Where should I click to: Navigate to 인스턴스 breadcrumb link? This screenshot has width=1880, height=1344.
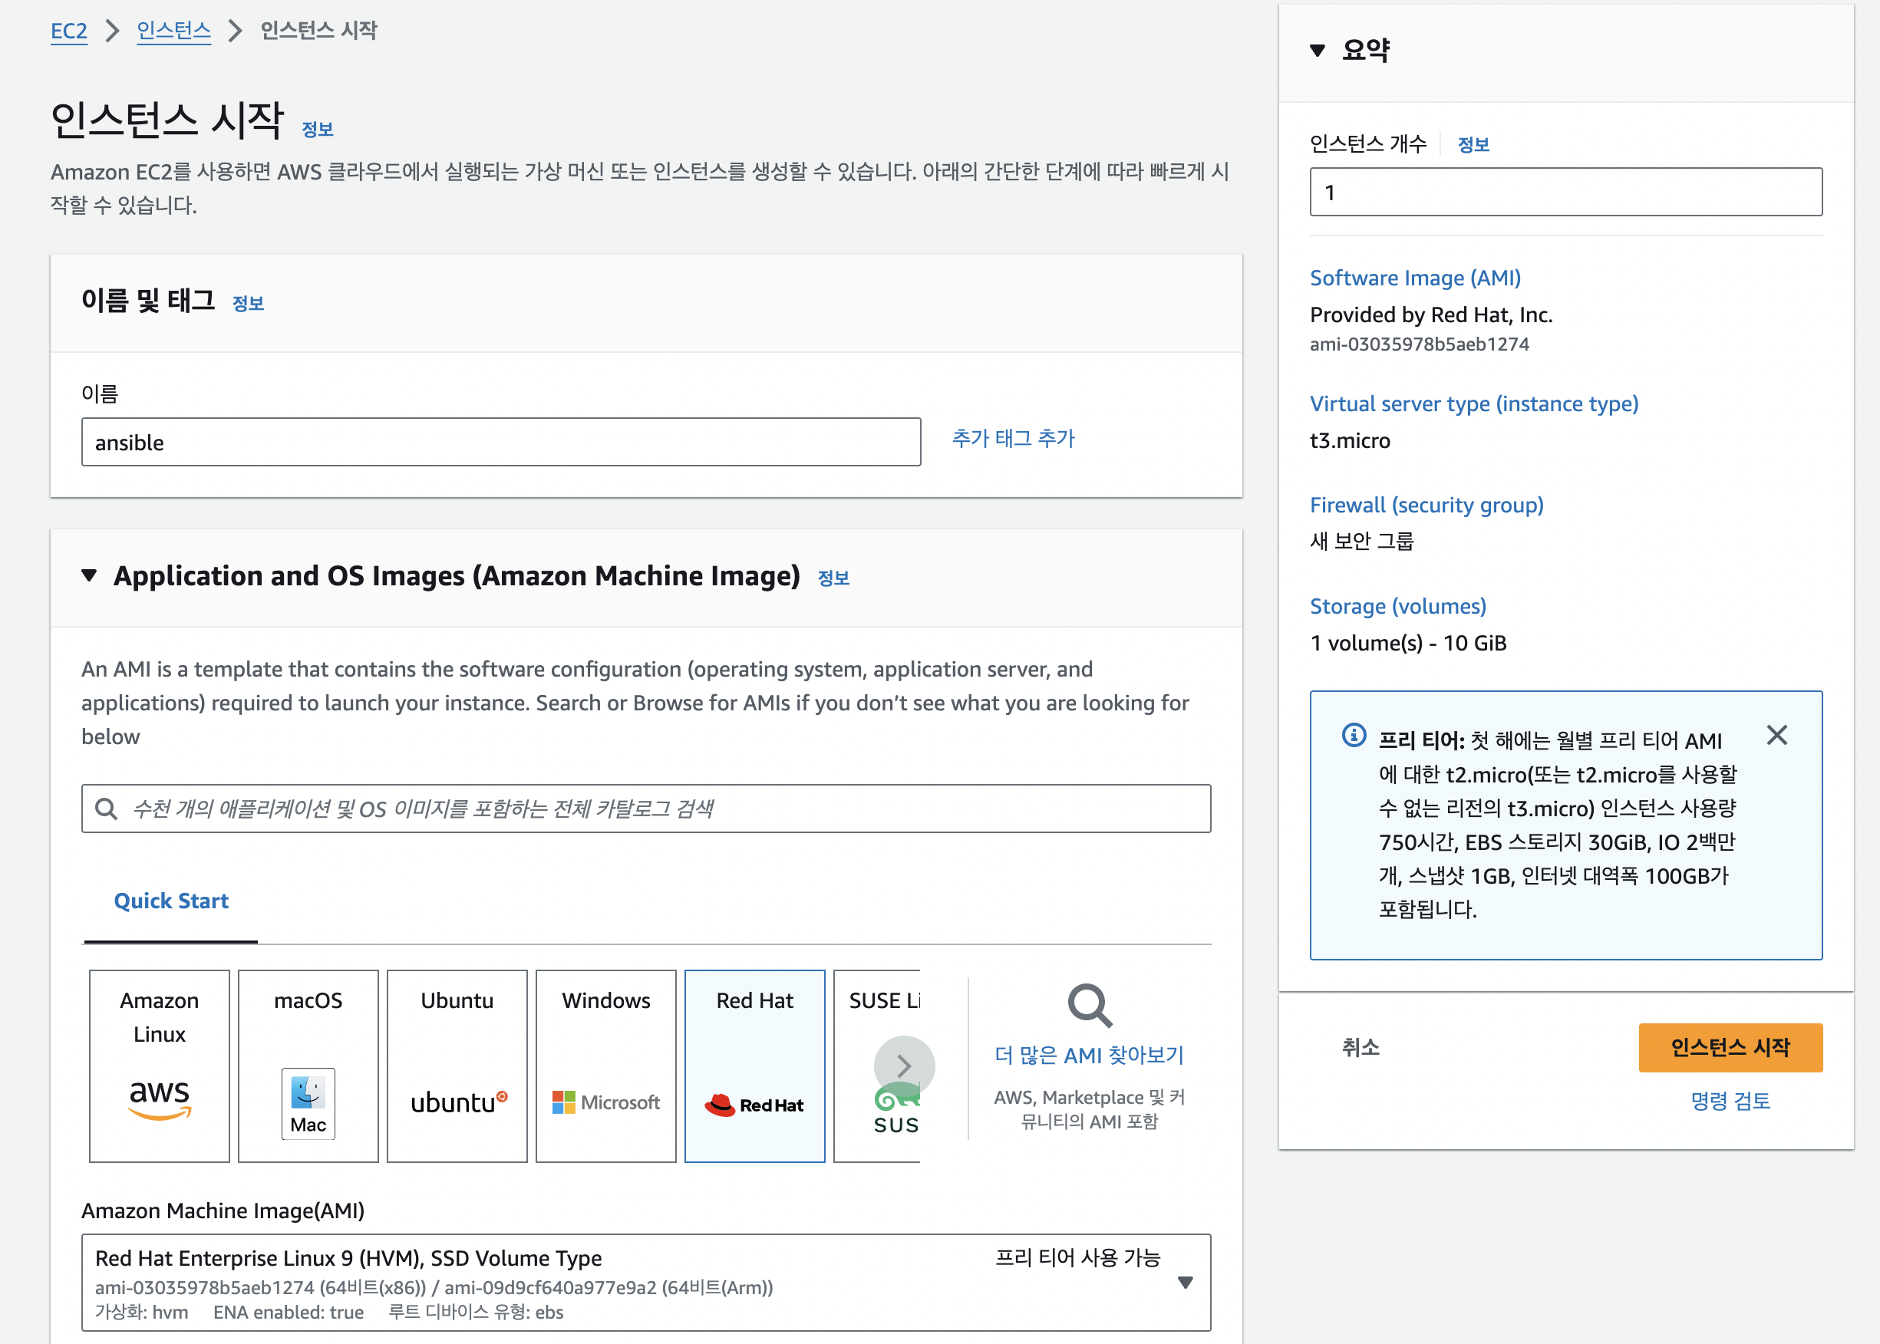173,31
